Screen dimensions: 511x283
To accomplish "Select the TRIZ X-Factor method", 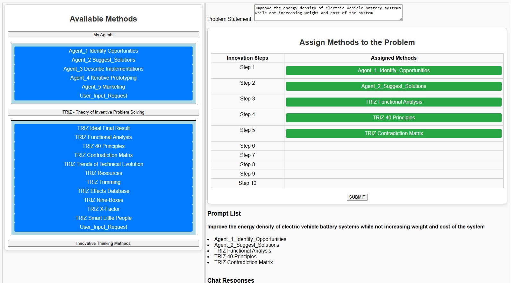I will pyautogui.click(x=103, y=209).
